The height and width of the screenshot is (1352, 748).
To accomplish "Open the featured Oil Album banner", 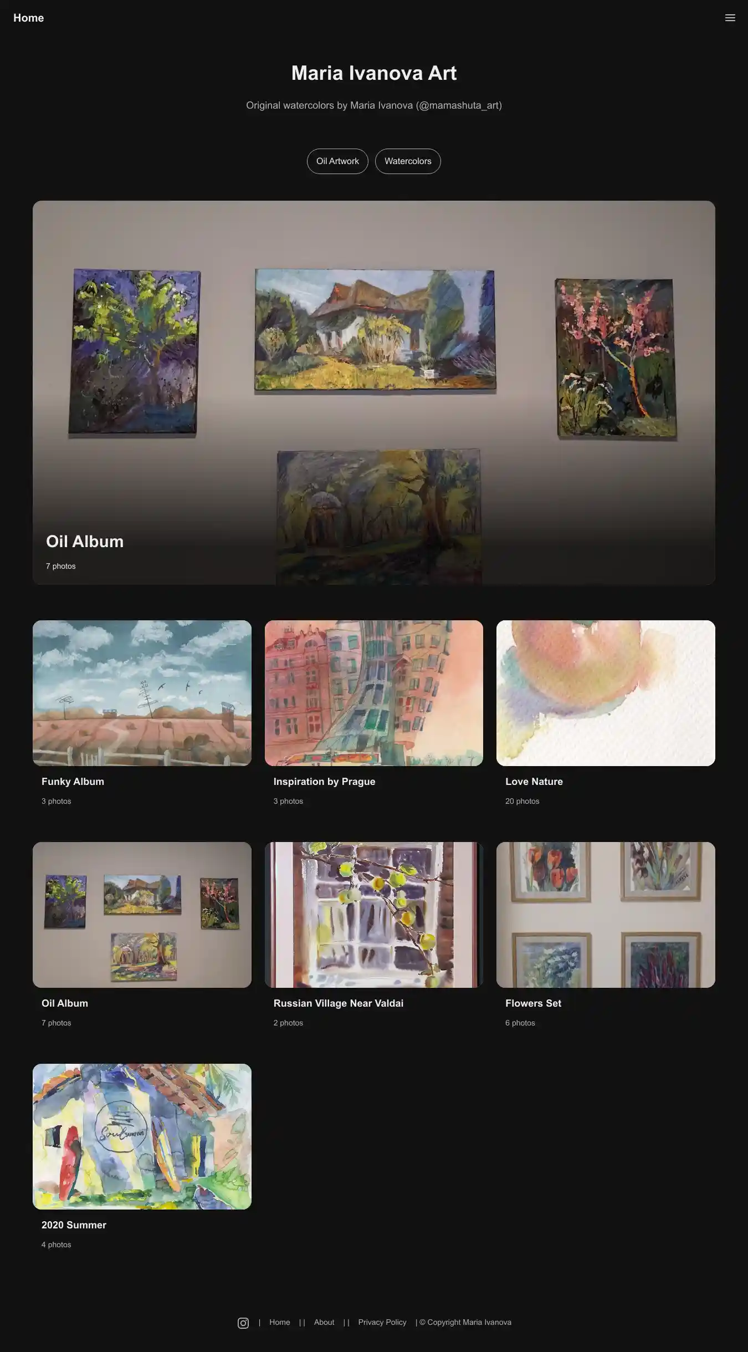I will 374,392.
